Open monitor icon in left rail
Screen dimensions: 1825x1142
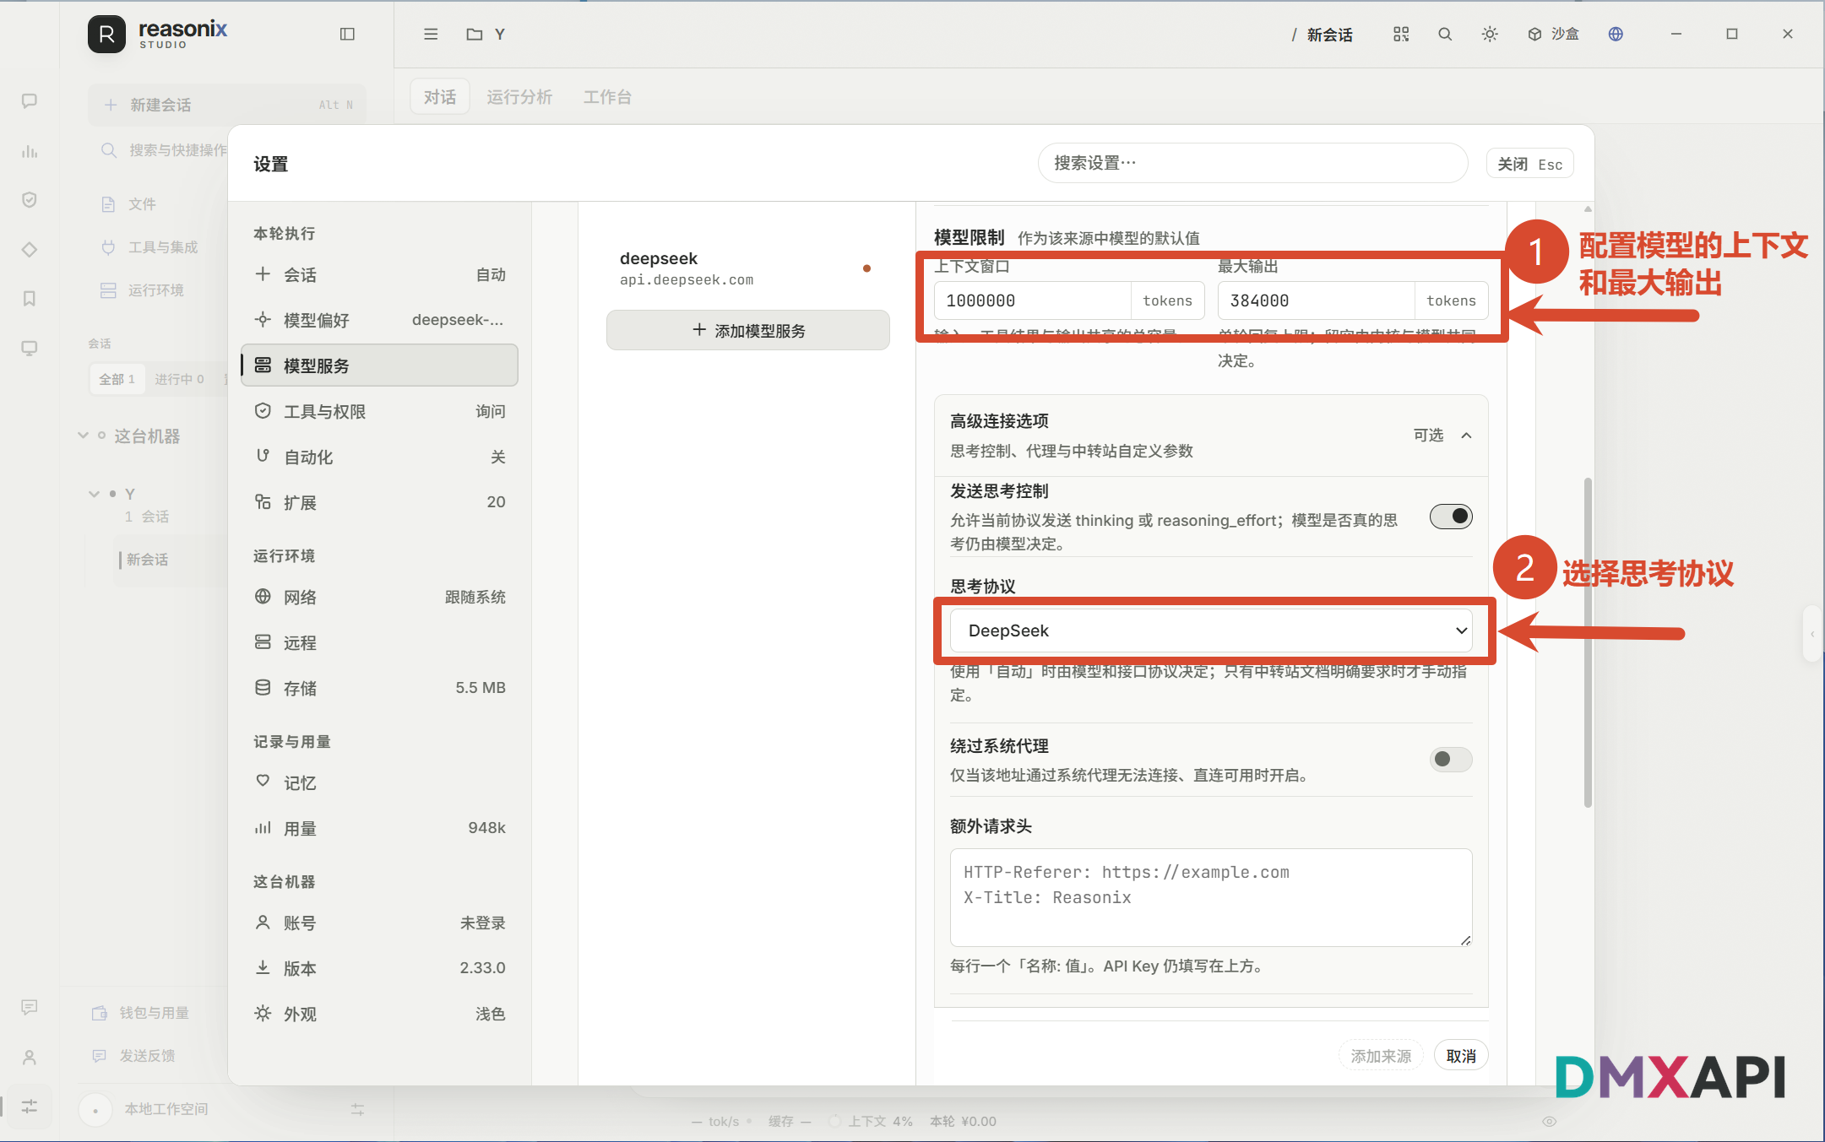30,349
